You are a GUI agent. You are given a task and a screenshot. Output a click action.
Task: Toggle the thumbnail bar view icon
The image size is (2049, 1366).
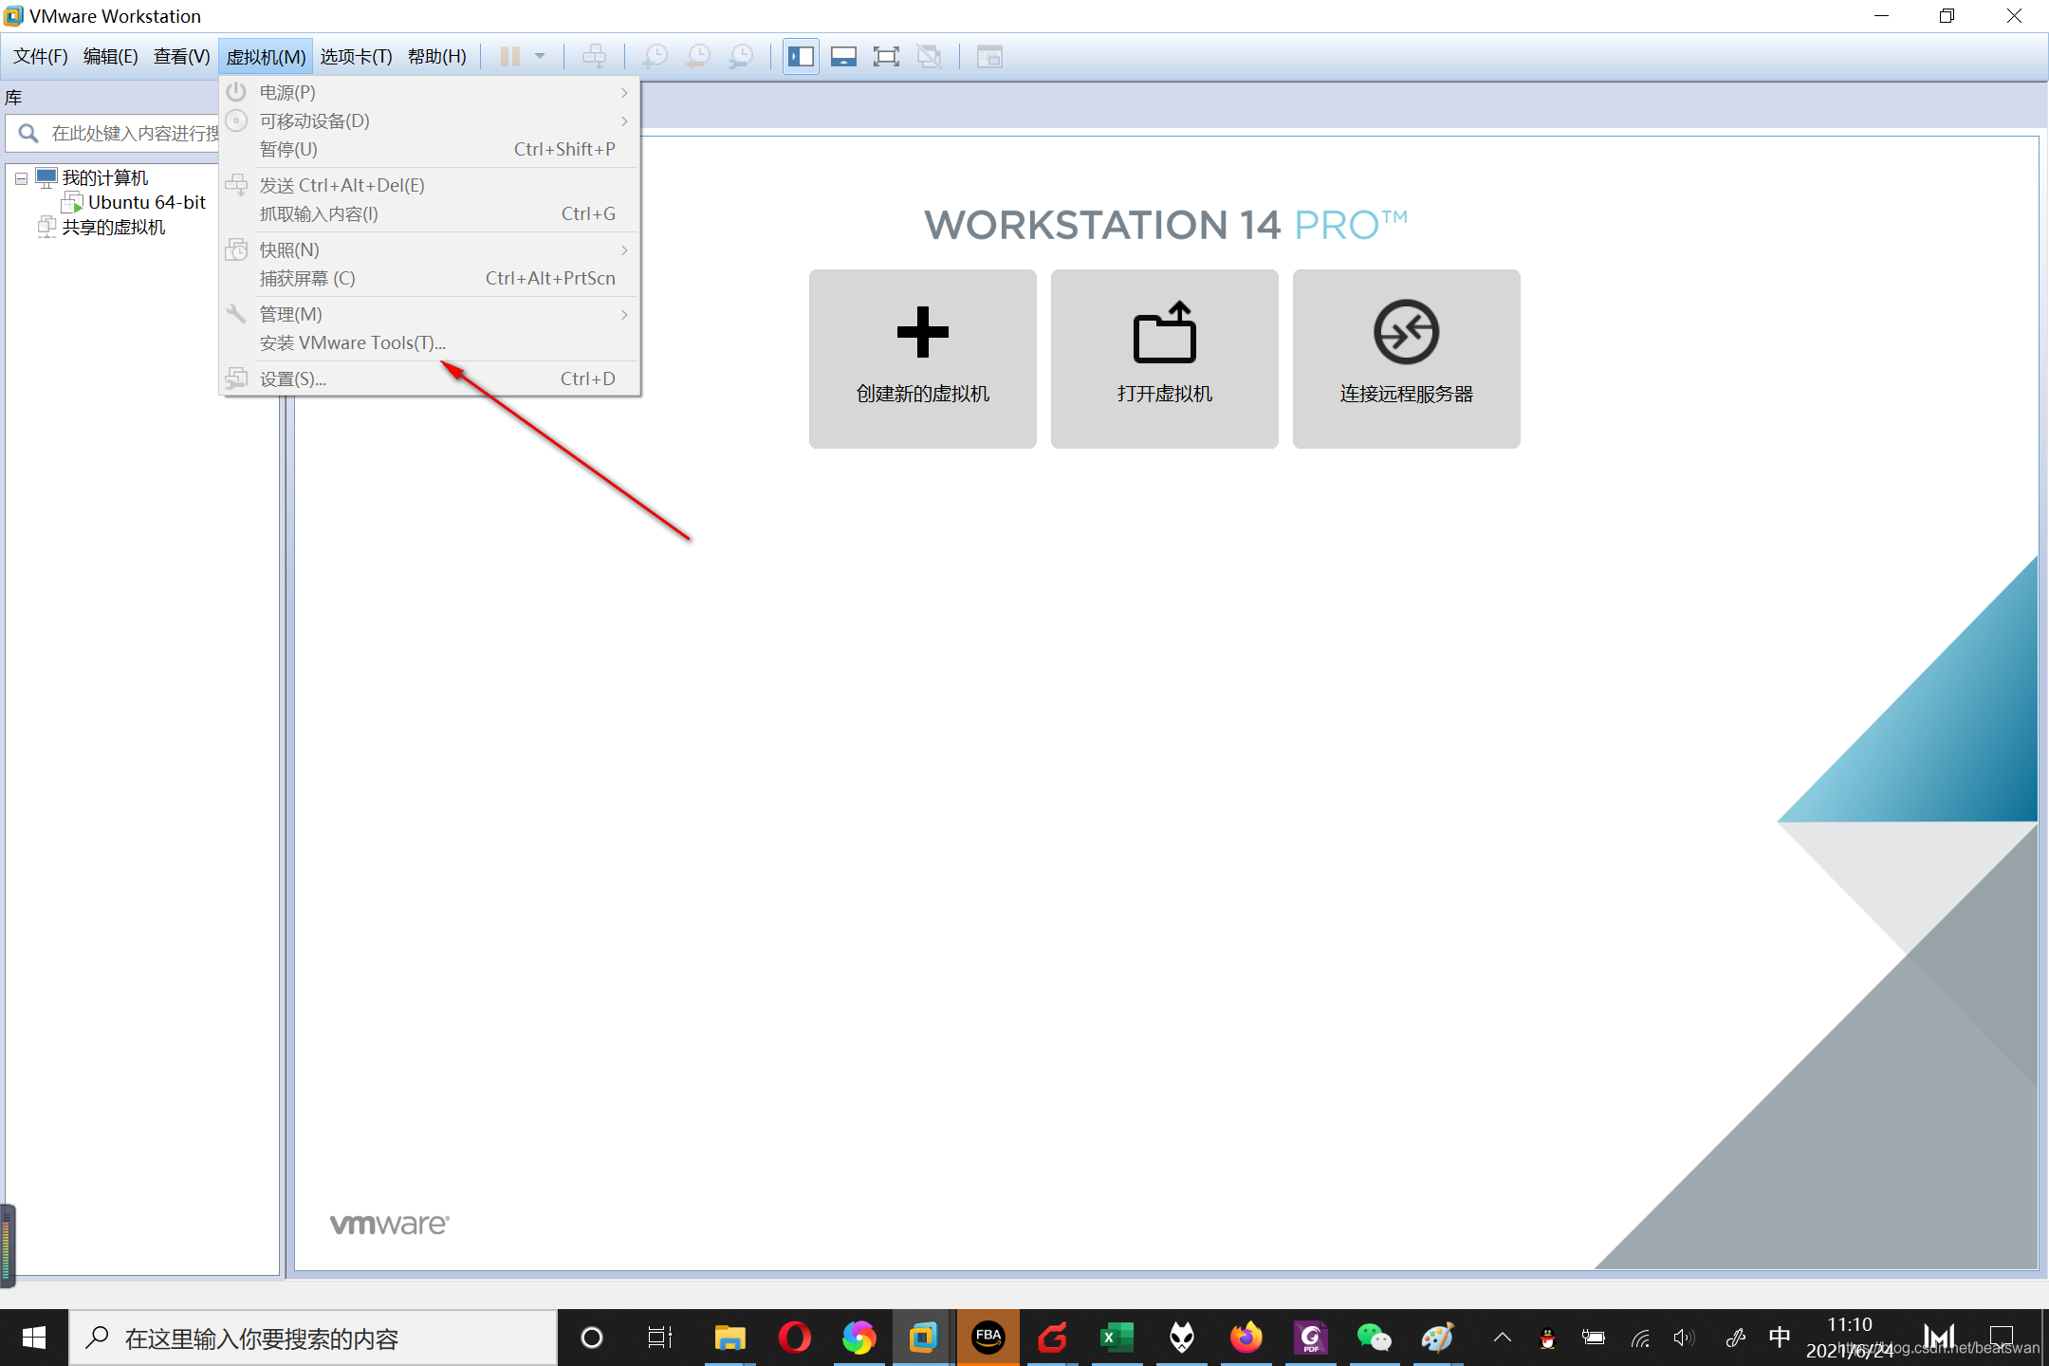click(x=843, y=57)
